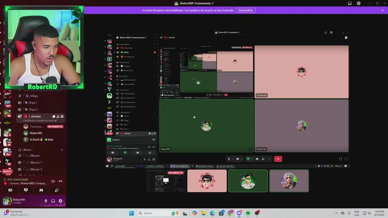388x218 pixels.
Task: Select the green participant tile thumbnail
Action: pos(248,181)
